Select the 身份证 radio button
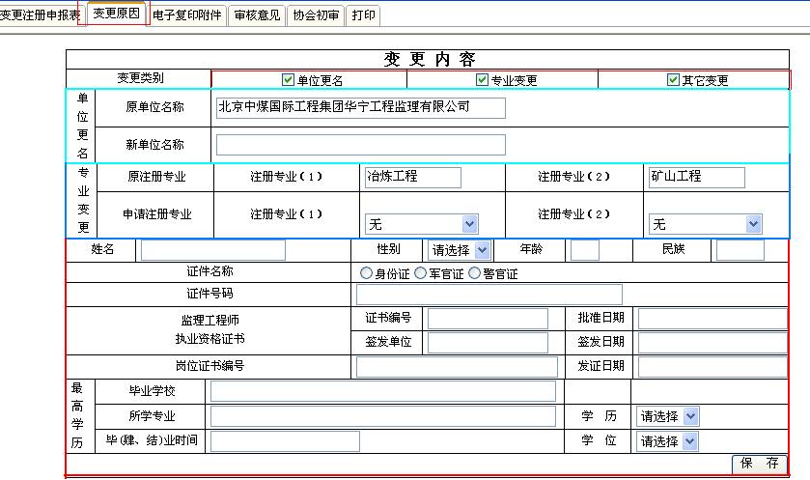The height and width of the screenshot is (480, 810). point(366,273)
